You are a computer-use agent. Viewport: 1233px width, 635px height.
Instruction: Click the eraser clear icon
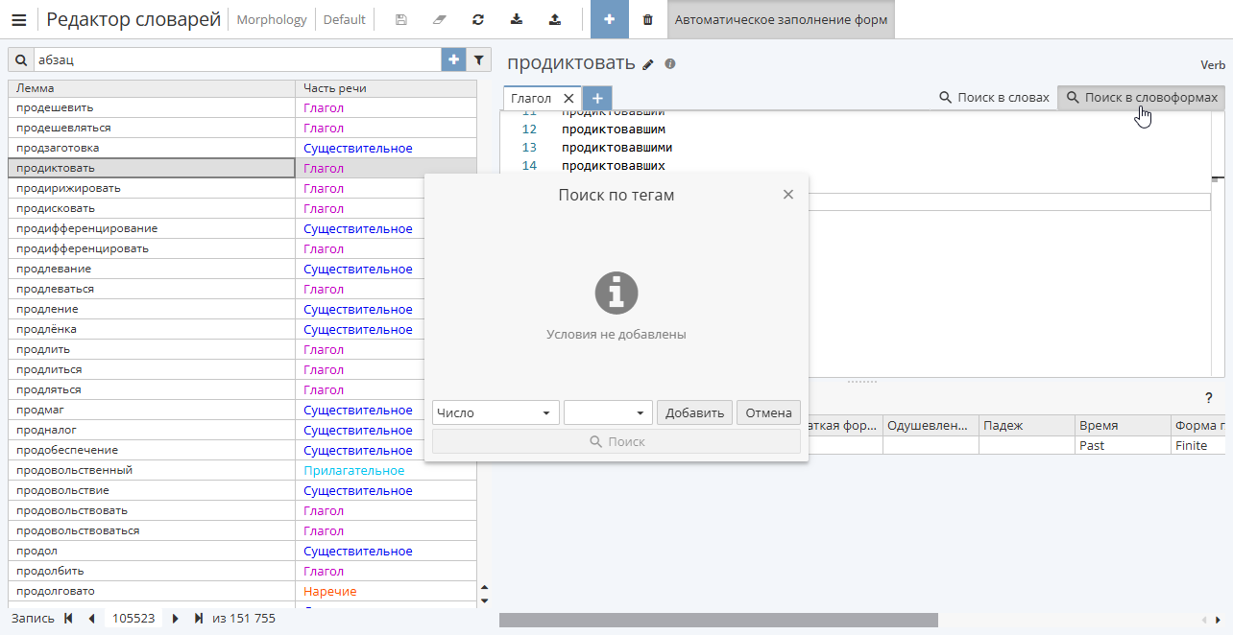coord(440,19)
